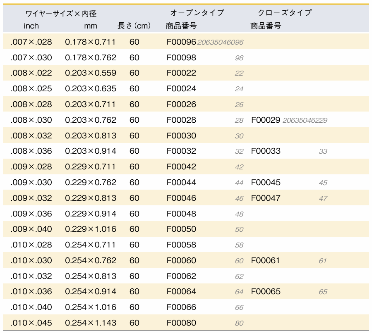
Task: Click product number F00062
Action: 181,276
